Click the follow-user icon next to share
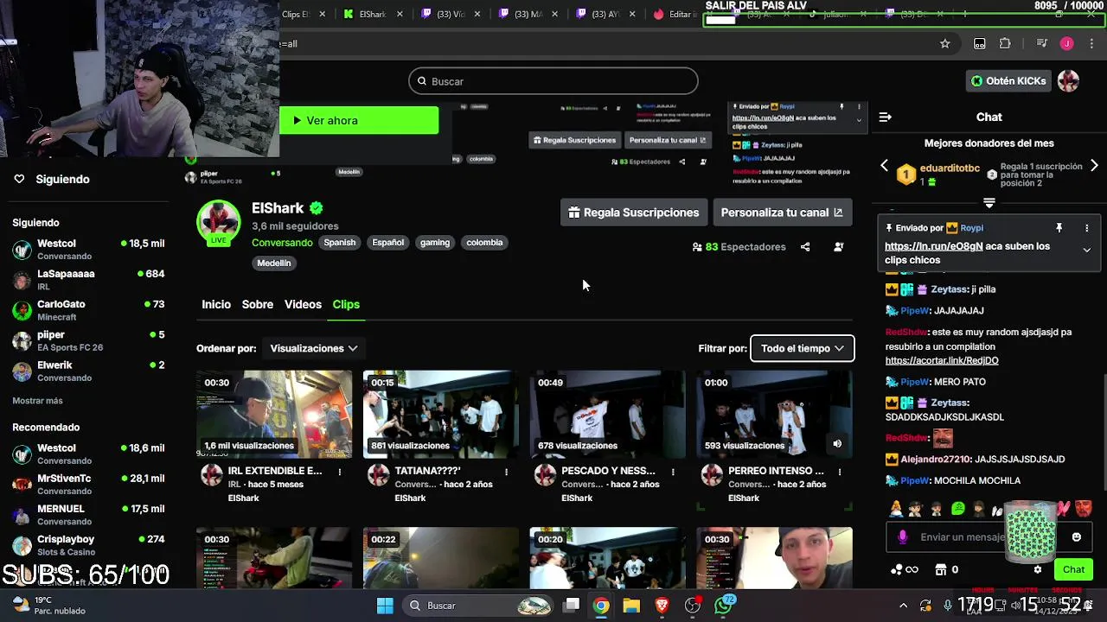Screen dimensions: 1107x622 click(x=838, y=247)
